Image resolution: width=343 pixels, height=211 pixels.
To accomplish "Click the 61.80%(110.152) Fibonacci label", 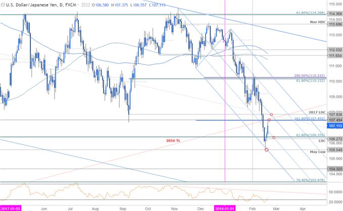I will tap(310, 81).
